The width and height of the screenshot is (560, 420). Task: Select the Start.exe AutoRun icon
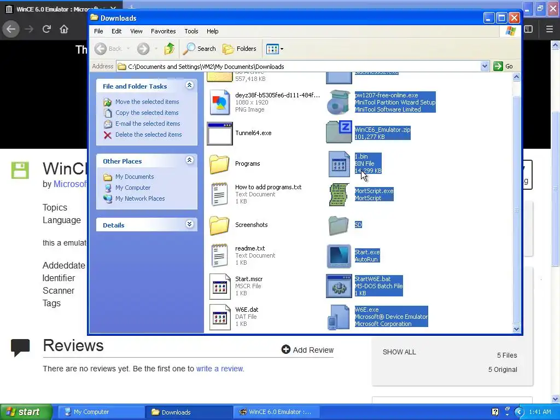pyautogui.click(x=339, y=256)
